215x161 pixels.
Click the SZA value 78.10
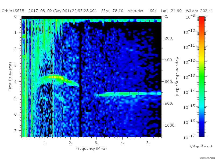point(118,11)
